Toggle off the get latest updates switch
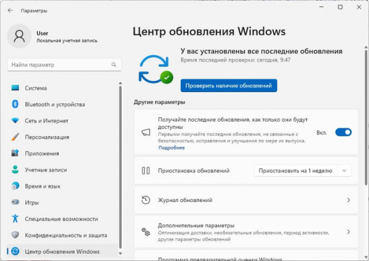Image resolution: width=369 pixels, height=261 pixels. pos(343,133)
